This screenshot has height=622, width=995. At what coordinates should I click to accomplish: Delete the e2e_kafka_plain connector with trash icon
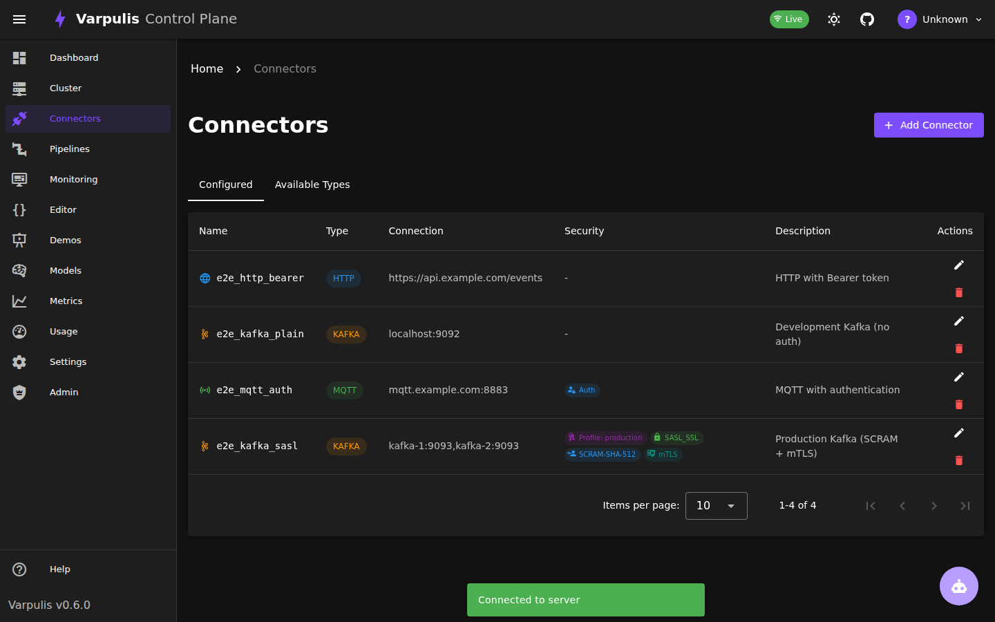(959, 348)
